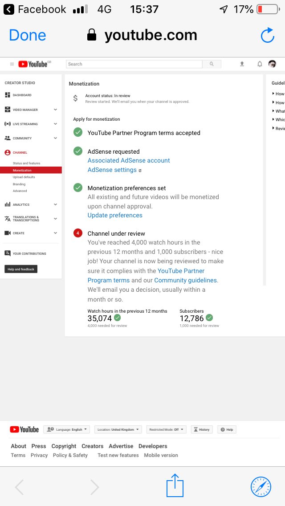Expand the Community section chevron

[x=56, y=138]
